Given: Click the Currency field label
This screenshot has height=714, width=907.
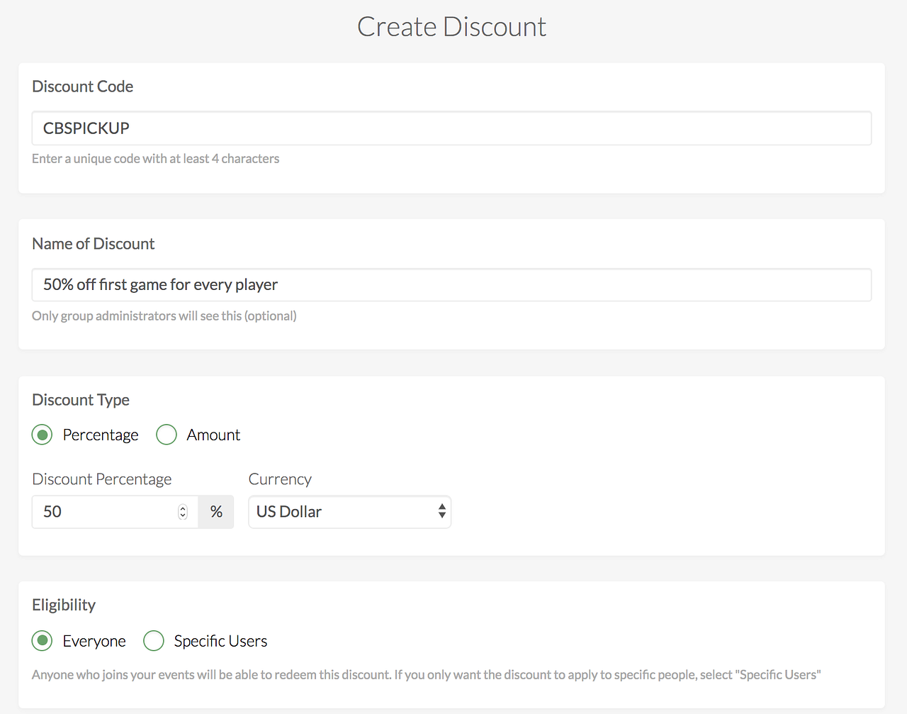Looking at the screenshot, I should [x=280, y=479].
